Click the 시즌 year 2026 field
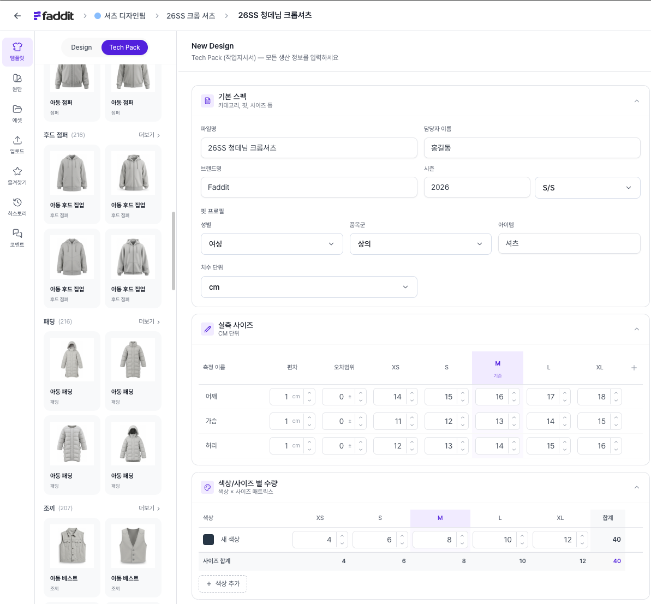This screenshot has height=604, width=651. (476, 187)
